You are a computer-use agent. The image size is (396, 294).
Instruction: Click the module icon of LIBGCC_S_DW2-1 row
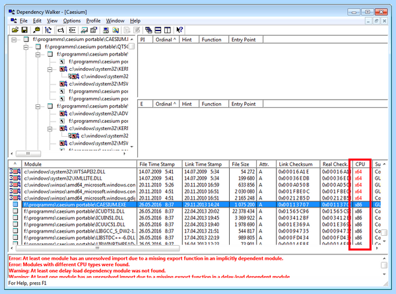pos(15,231)
